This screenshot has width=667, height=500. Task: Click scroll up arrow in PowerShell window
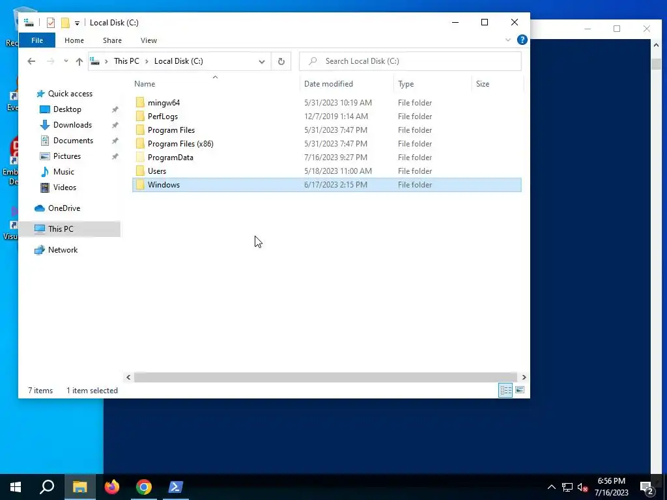point(656,45)
